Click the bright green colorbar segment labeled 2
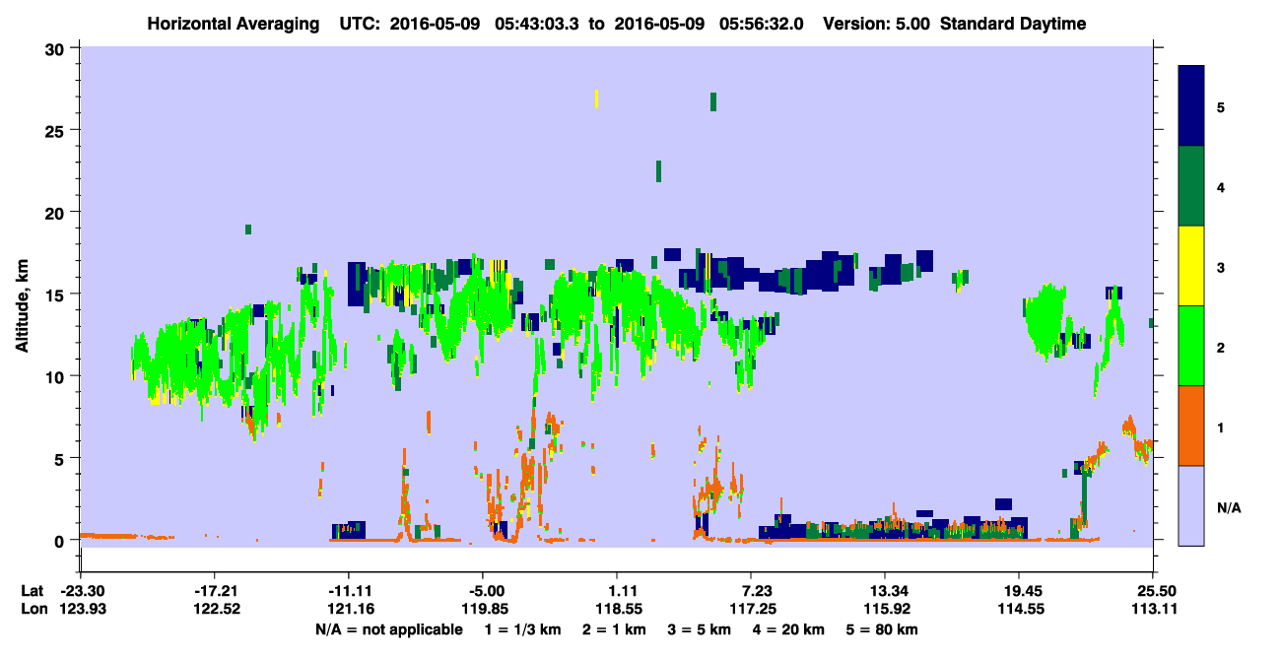The width and height of the screenshot is (1281, 657). [1191, 346]
